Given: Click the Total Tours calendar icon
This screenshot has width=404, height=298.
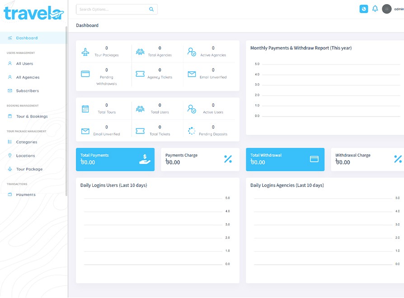Looking at the screenshot, I should (x=85, y=109).
